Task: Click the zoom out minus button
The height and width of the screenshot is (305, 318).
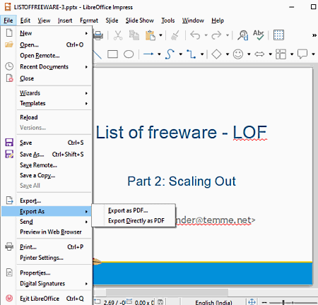Action: [x=264, y=302]
